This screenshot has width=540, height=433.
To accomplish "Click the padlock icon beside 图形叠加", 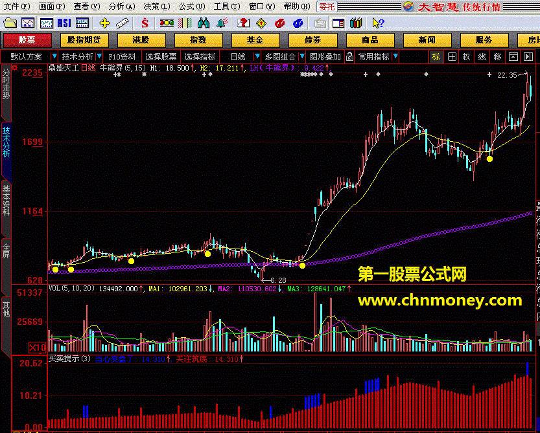I will (x=349, y=56).
